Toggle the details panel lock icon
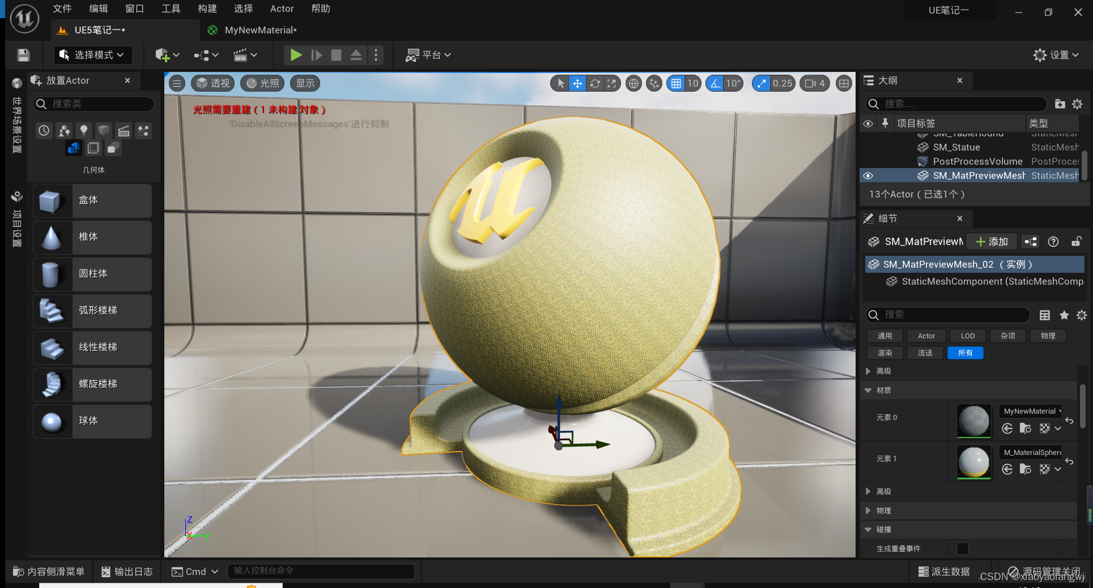Screen dimensions: 1093x588 1076,242
